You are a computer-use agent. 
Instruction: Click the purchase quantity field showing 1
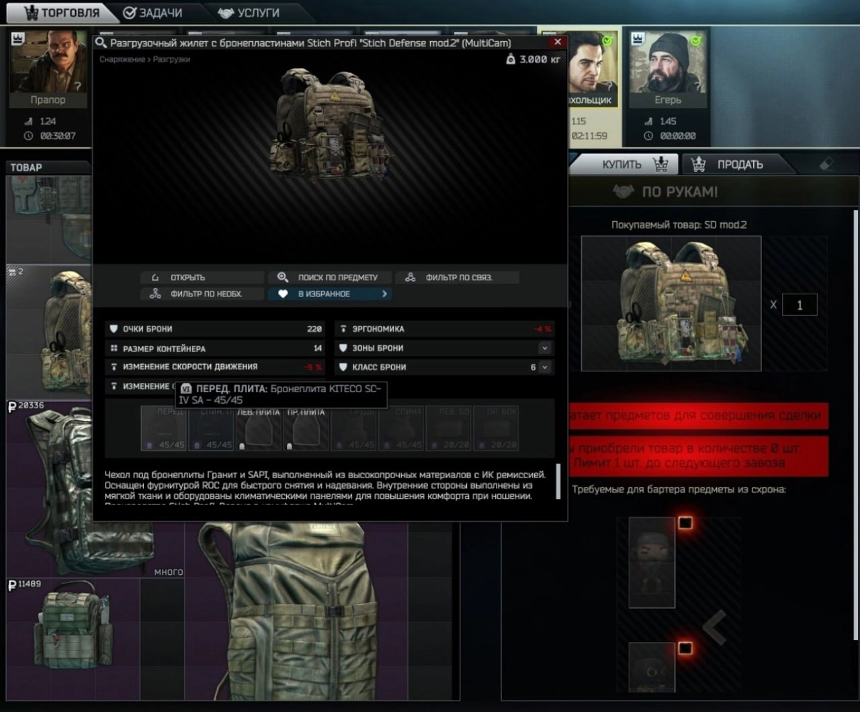pyautogui.click(x=799, y=304)
